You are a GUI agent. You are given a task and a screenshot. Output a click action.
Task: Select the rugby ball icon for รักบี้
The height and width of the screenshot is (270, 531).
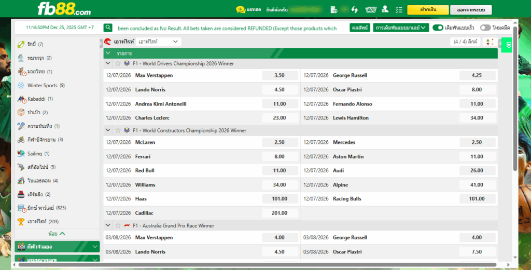[x=21, y=44]
